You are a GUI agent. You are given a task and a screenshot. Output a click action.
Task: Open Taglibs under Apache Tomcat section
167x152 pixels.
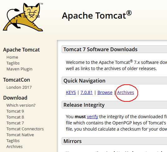[13, 63]
